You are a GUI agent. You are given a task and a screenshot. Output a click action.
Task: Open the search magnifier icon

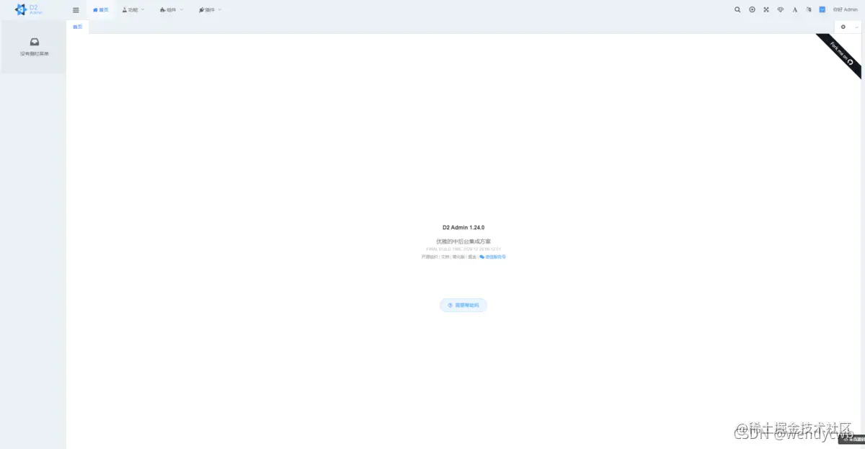737,10
